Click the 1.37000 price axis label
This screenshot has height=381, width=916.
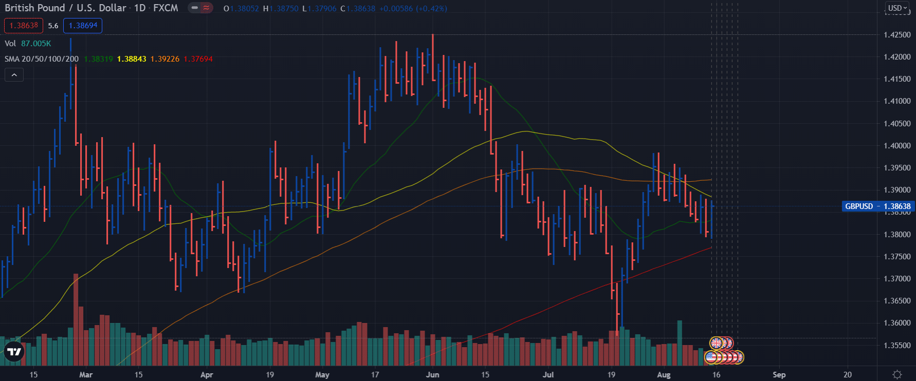pyautogui.click(x=897, y=279)
